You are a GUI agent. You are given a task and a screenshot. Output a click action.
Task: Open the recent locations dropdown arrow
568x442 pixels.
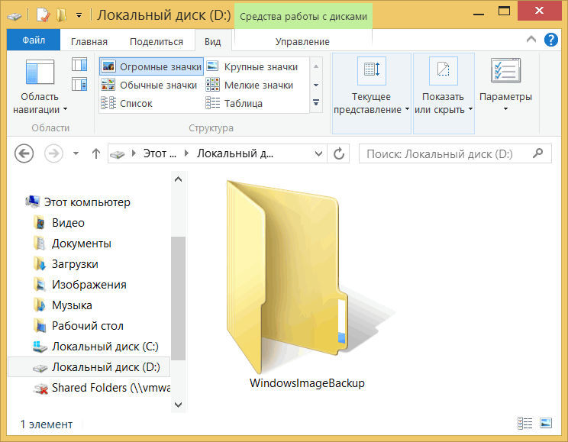(76, 153)
